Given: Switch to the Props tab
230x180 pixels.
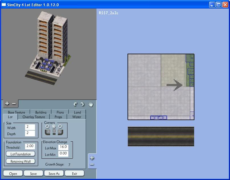Looking at the screenshot, I should [58, 117].
